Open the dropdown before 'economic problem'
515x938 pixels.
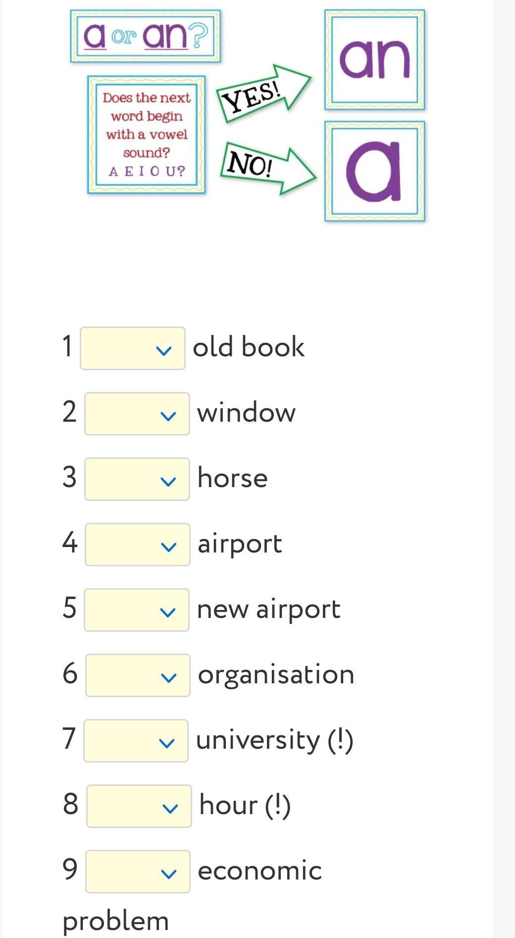pyautogui.click(x=138, y=872)
